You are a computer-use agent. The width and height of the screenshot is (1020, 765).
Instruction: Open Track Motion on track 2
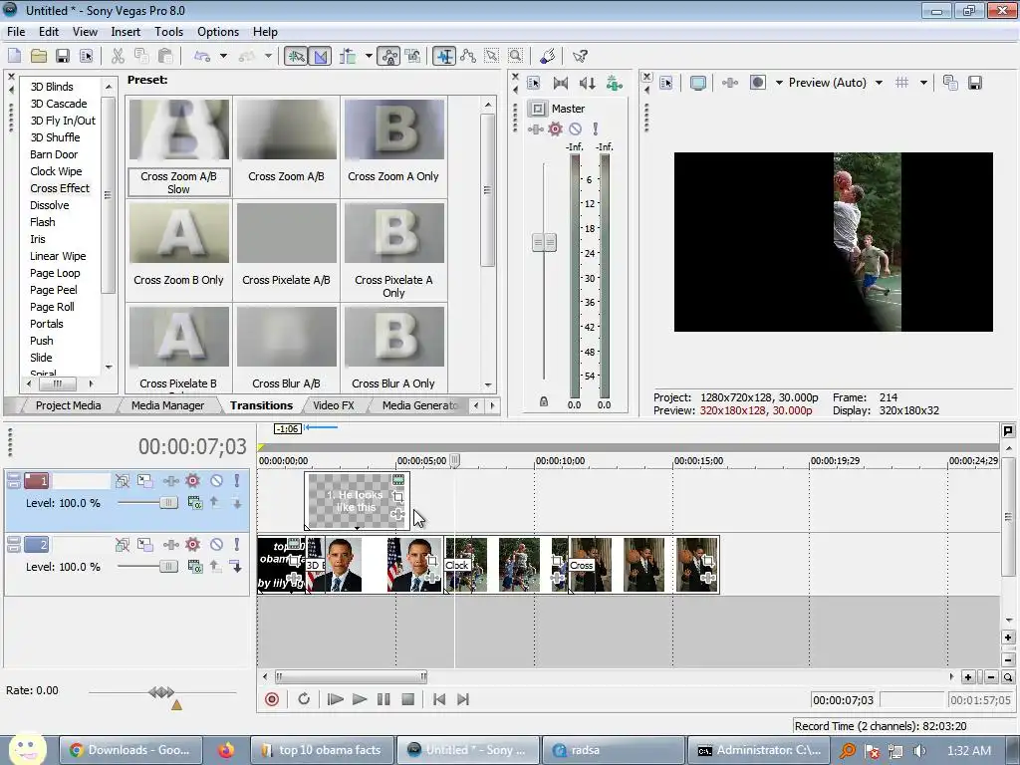click(144, 545)
